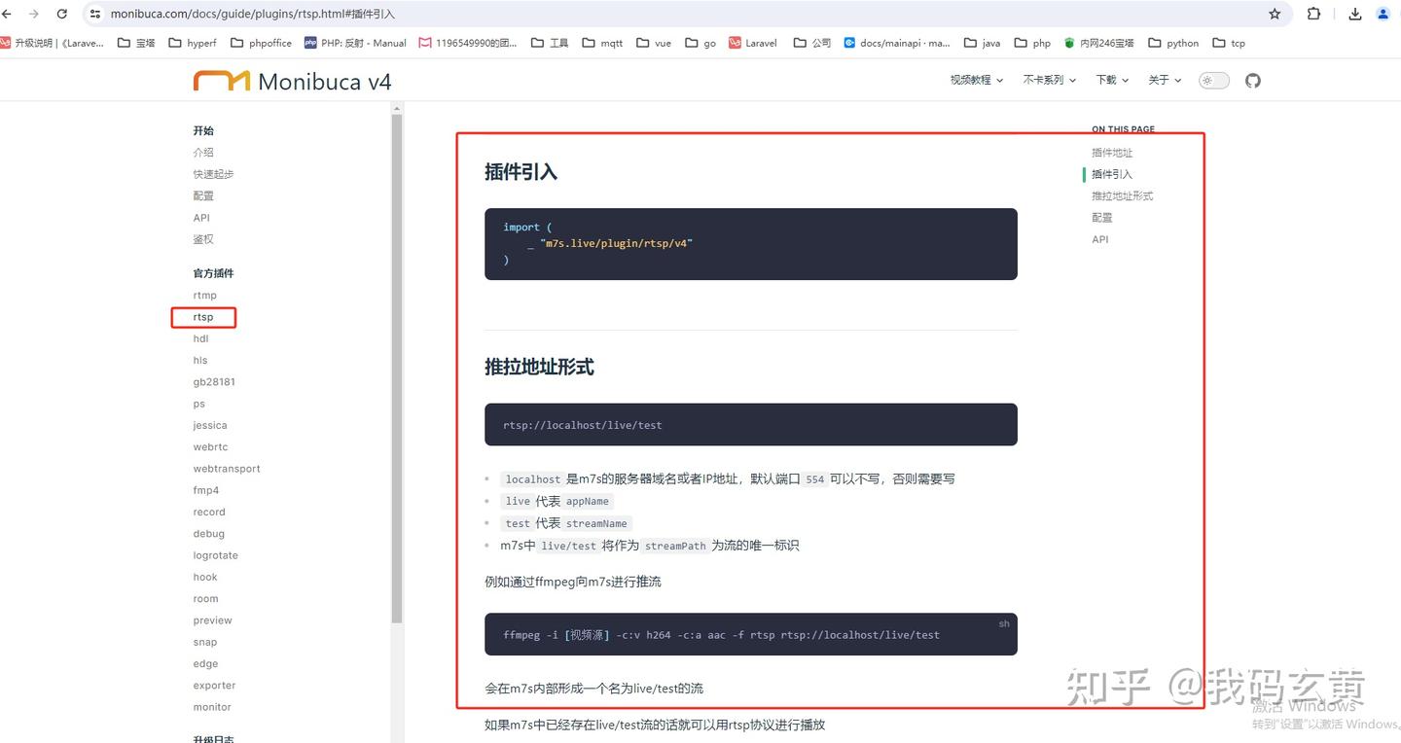Screen dimensions: 1401x743
Task: Open the 1196549990的团 mail bookmark icon
Action: pos(424,42)
